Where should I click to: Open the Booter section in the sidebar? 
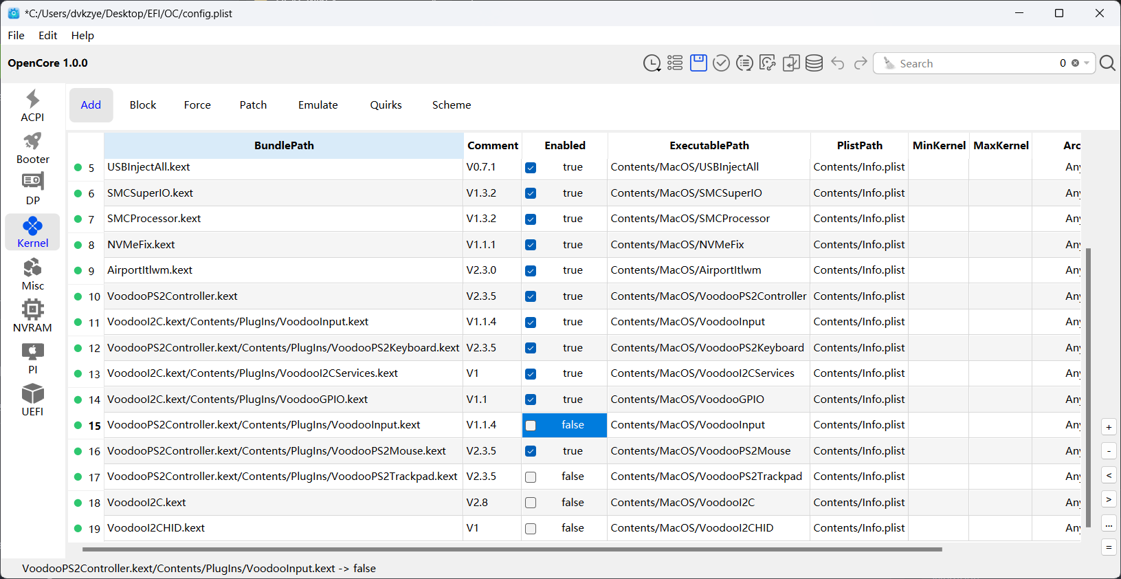32,148
